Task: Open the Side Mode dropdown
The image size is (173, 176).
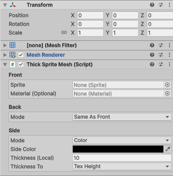Action: pos(122,140)
